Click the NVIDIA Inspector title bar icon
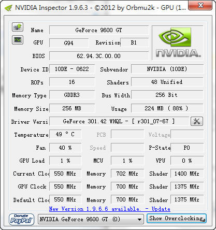 [x=8, y=8]
